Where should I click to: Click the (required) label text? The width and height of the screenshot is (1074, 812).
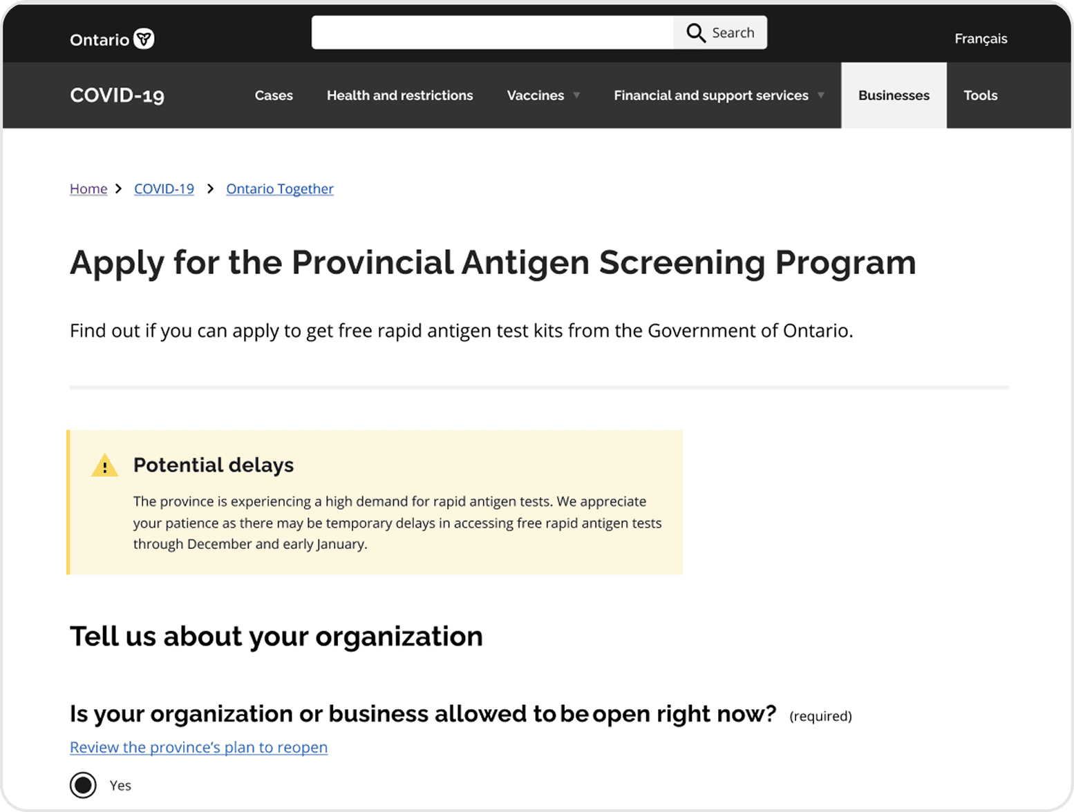(x=820, y=716)
